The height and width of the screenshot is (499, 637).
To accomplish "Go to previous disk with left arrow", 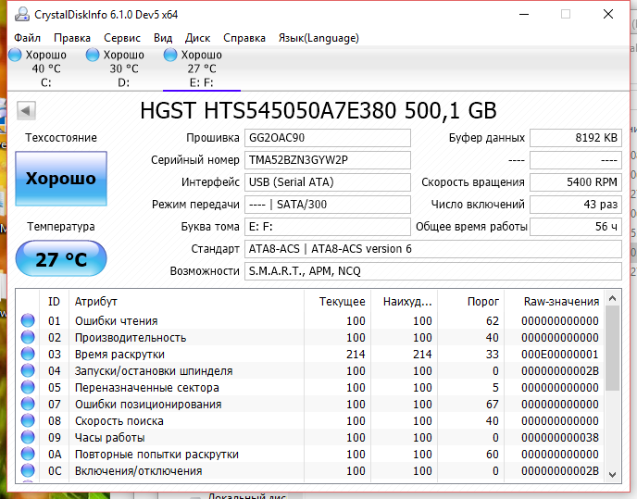I will tap(26, 110).
